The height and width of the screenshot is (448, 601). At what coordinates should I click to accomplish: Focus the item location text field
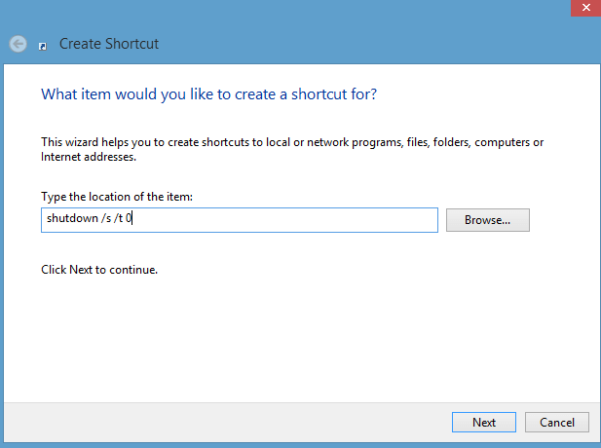point(240,220)
